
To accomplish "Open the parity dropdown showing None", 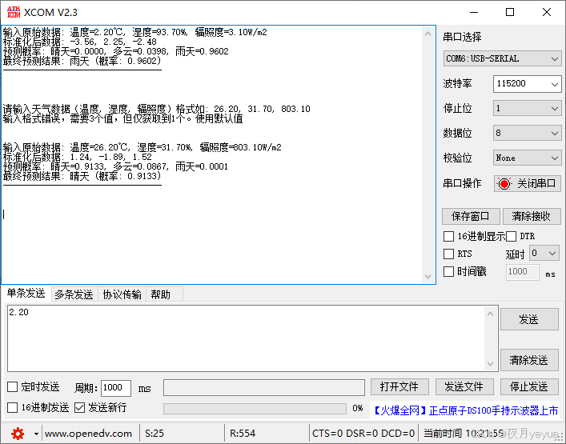I will (527, 158).
